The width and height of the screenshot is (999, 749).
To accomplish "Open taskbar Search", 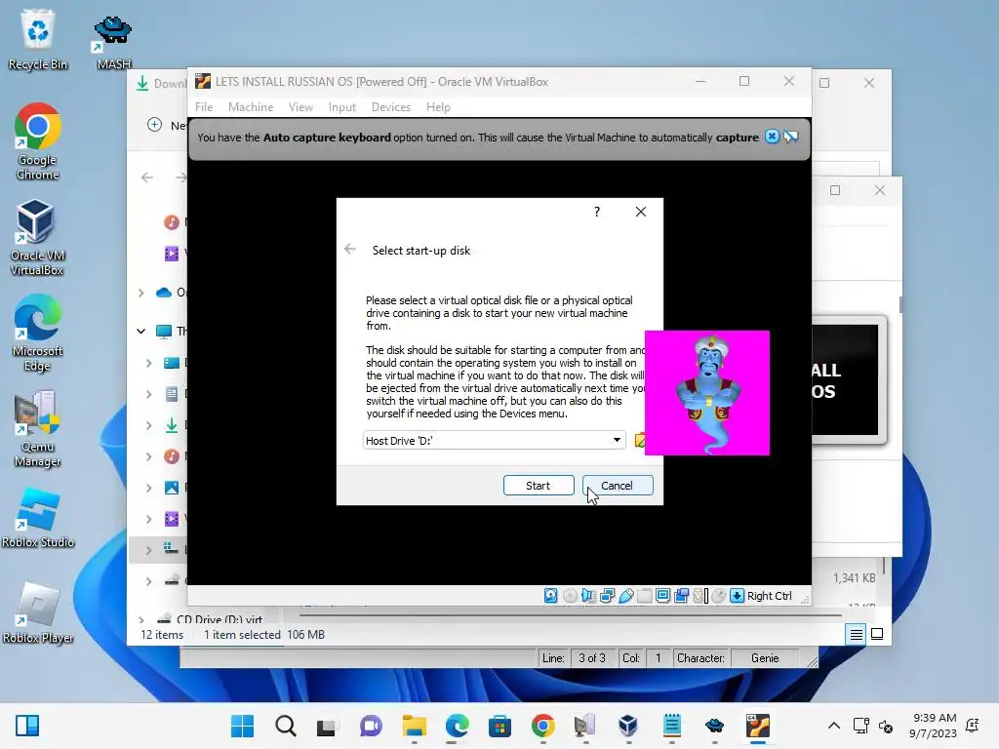I will [286, 726].
